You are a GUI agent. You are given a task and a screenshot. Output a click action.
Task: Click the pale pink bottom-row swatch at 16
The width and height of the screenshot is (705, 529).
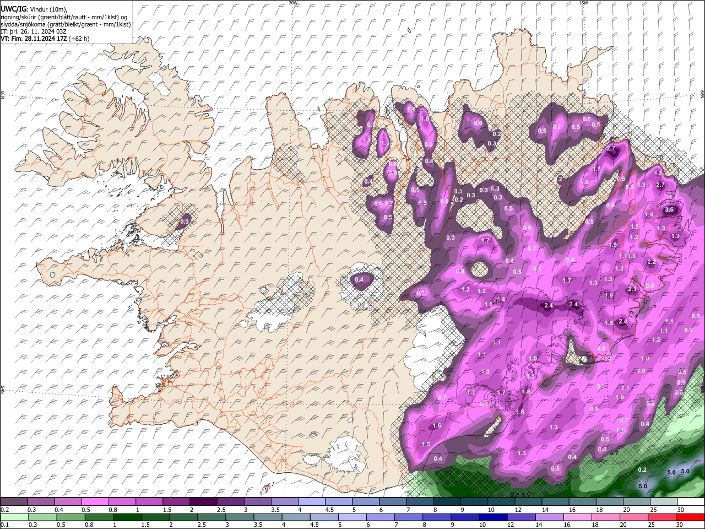578,517
